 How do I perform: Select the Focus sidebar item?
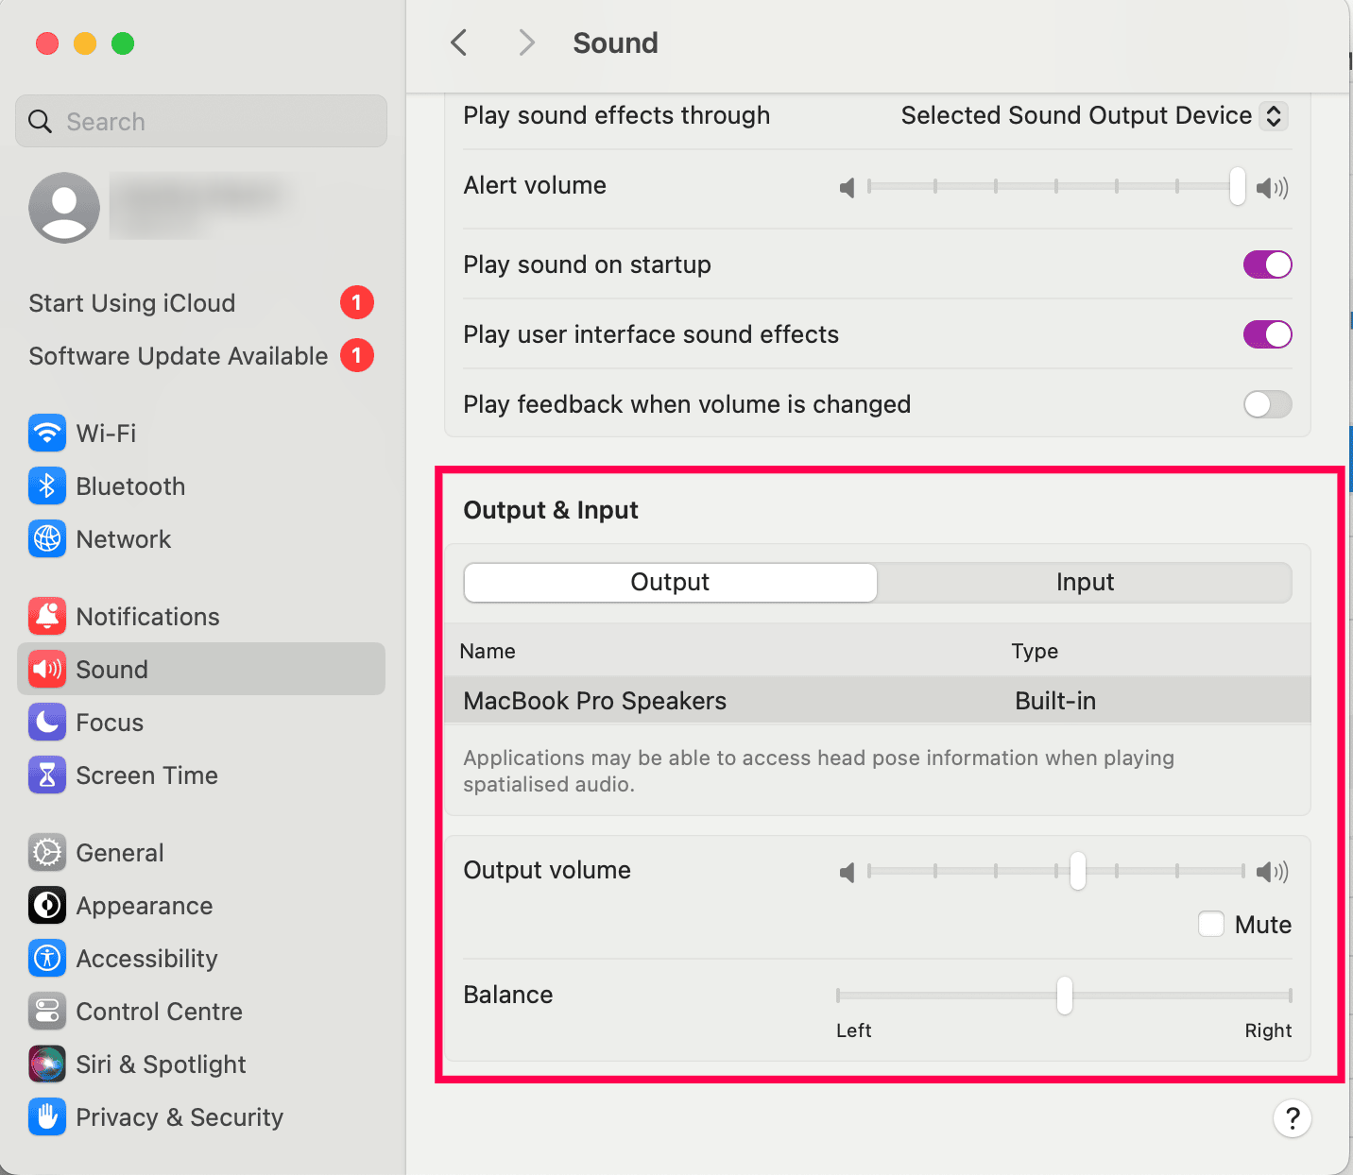pyautogui.click(x=201, y=723)
